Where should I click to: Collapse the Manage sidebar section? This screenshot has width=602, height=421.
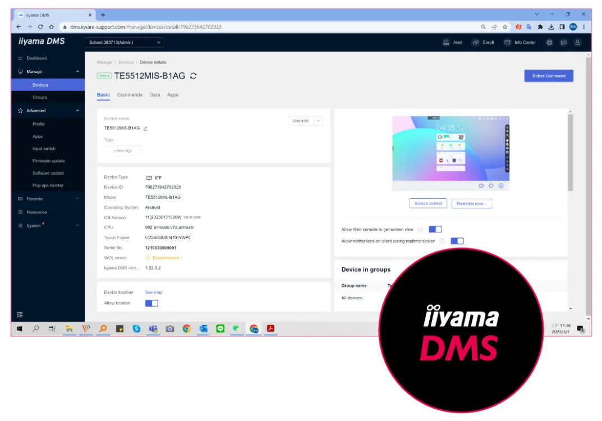[77, 71]
